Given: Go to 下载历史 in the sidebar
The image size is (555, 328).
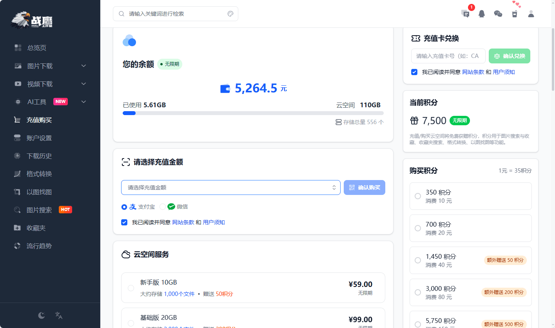Looking at the screenshot, I should (x=39, y=156).
